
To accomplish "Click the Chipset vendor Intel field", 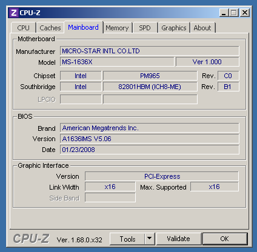I will (x=81, y=76).
